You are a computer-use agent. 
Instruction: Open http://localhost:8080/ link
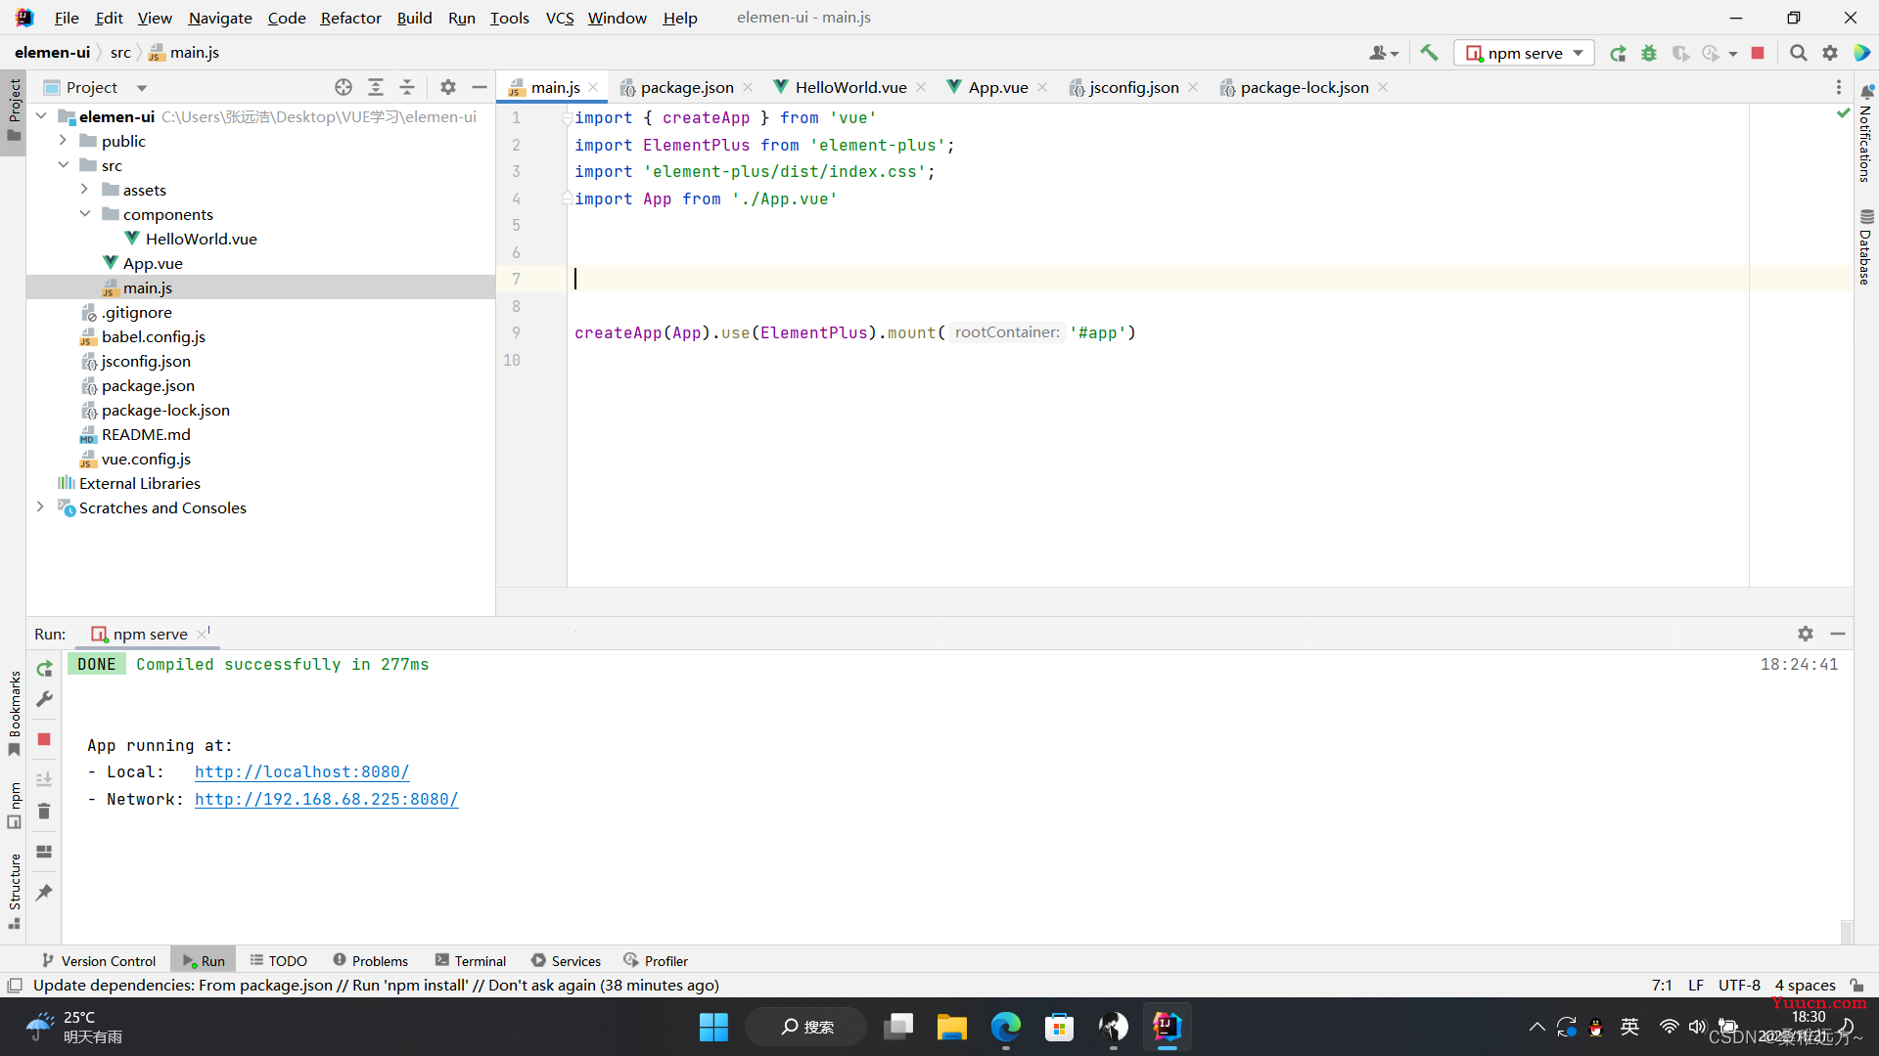(301, 771)
